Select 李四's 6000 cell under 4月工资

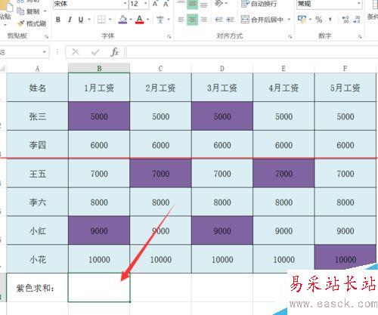tap(283, 145)
